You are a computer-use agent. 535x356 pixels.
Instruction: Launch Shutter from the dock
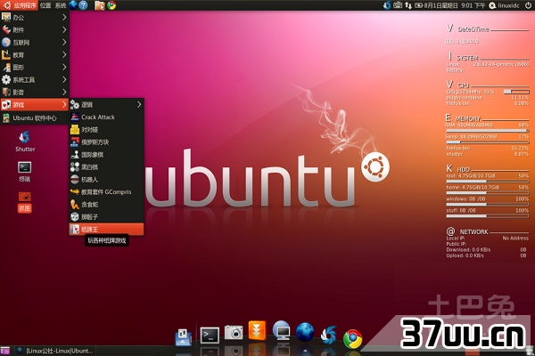click(x=329, y=335)
